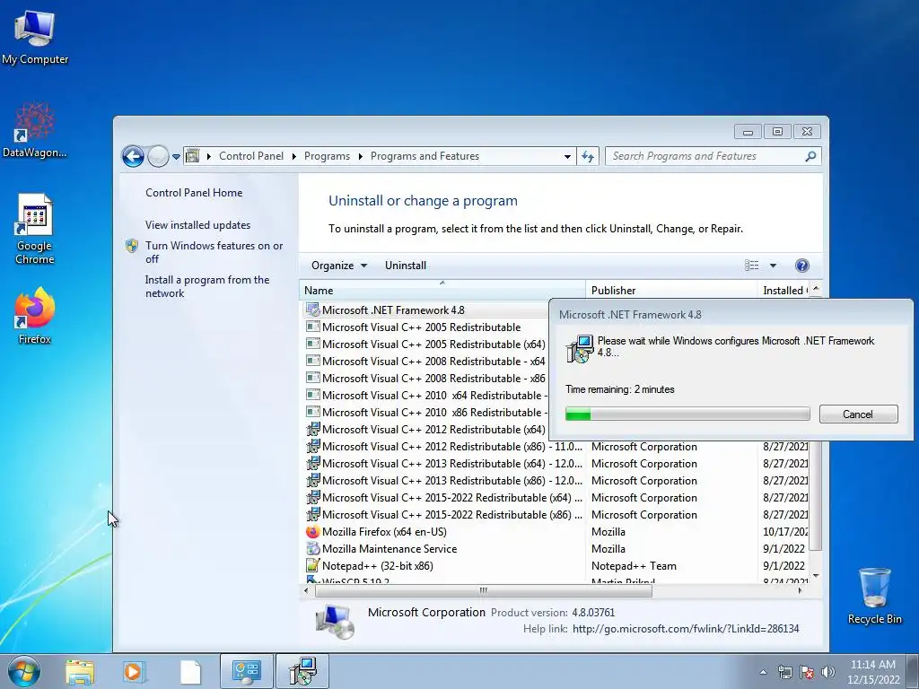
Task: Select Programs in the breadcrumb
Action: tap(327, 156)
